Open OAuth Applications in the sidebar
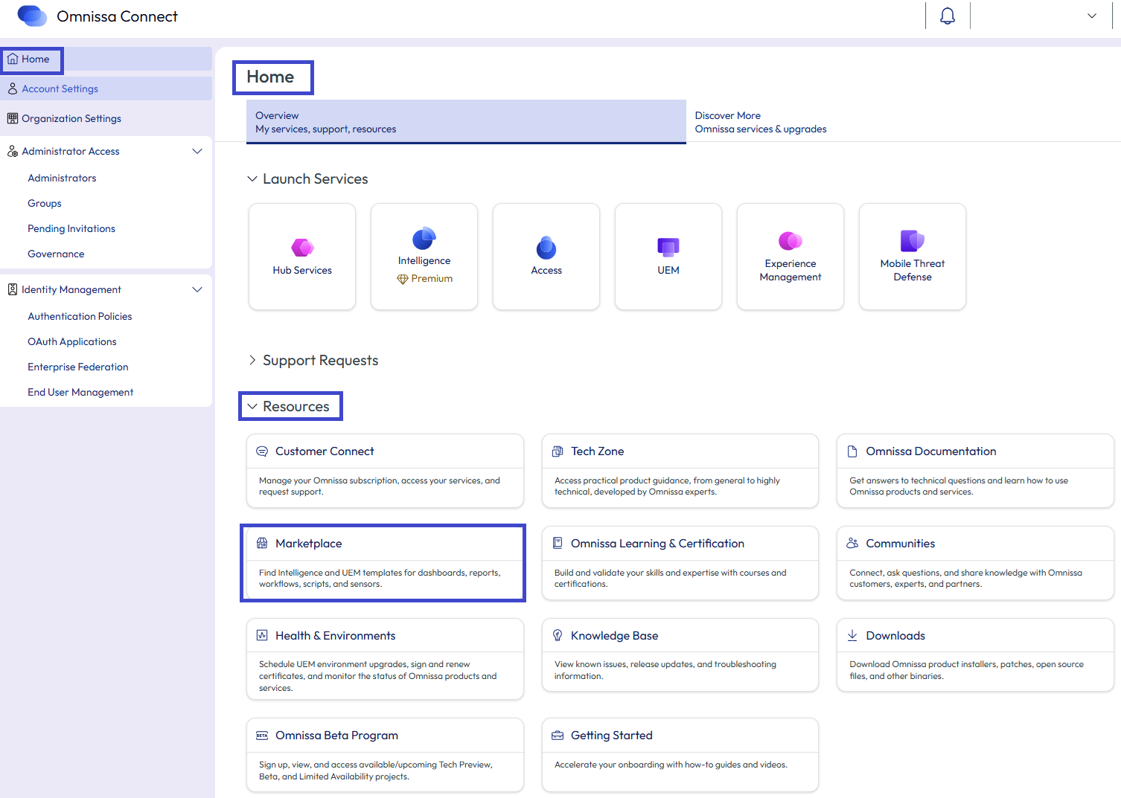Screen dimensions: 1121x798 coord(72,341)
